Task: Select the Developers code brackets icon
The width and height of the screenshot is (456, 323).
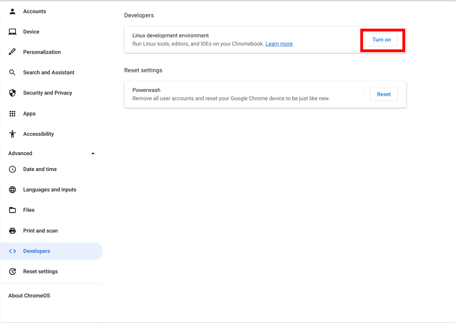Action: (12, 251)
